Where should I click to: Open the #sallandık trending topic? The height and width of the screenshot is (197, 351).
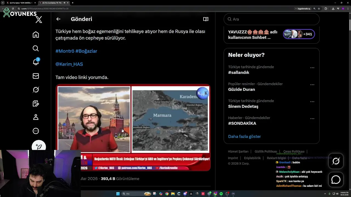coord(239,73)
